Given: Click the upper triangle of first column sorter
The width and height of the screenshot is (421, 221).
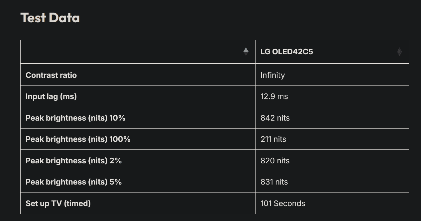Looking at the screenshot, I should point(246,50).
